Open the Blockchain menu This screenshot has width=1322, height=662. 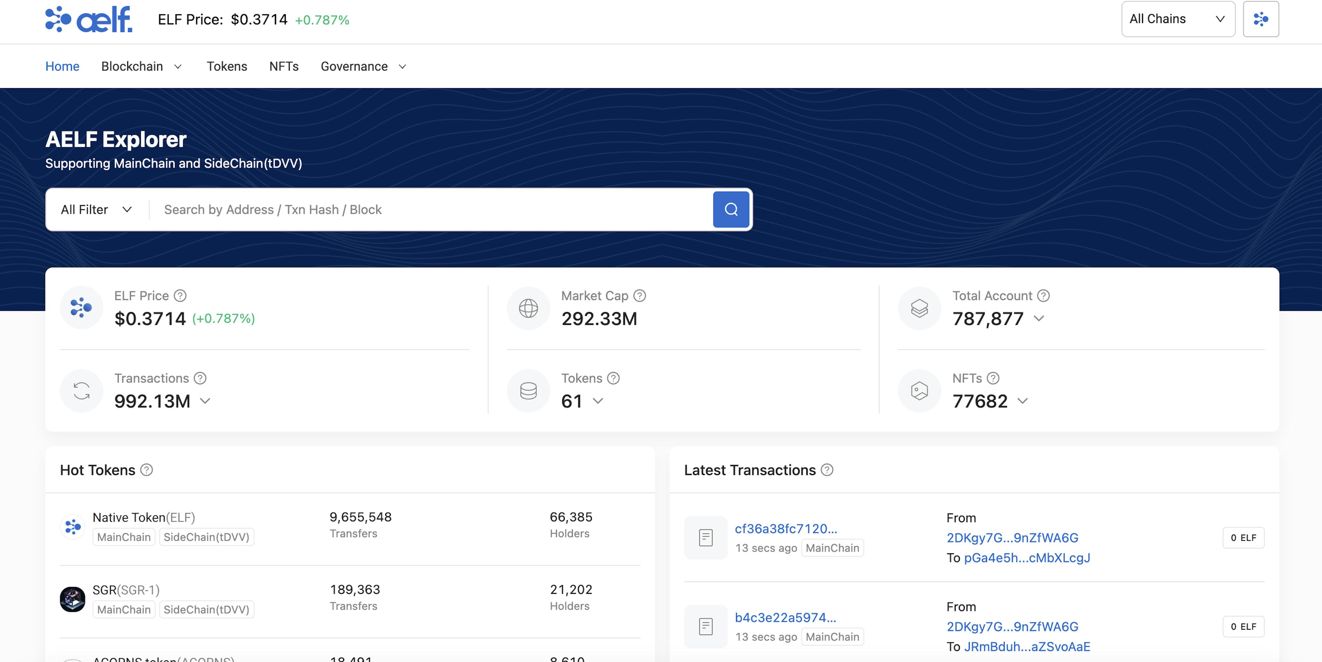(x=132, y=67)
